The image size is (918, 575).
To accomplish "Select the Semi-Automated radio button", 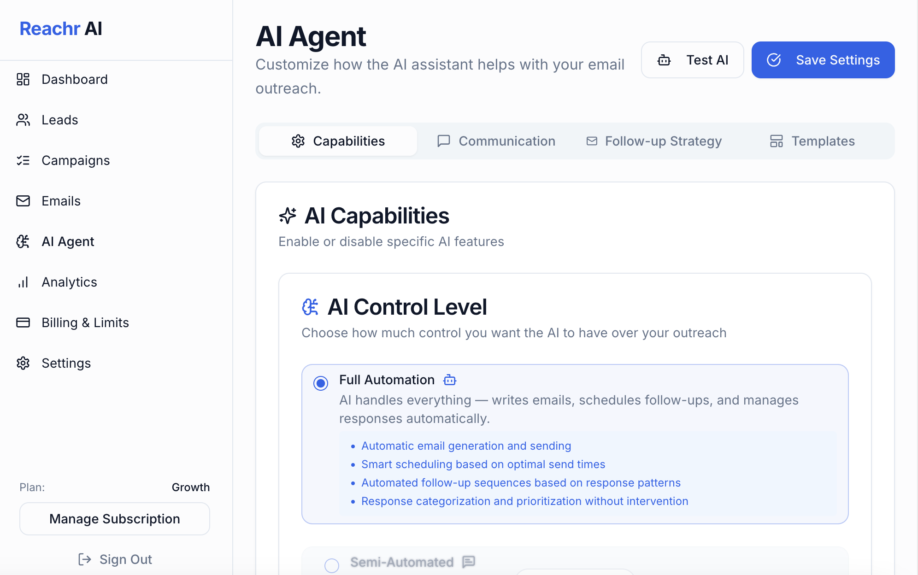I will 332,565.
